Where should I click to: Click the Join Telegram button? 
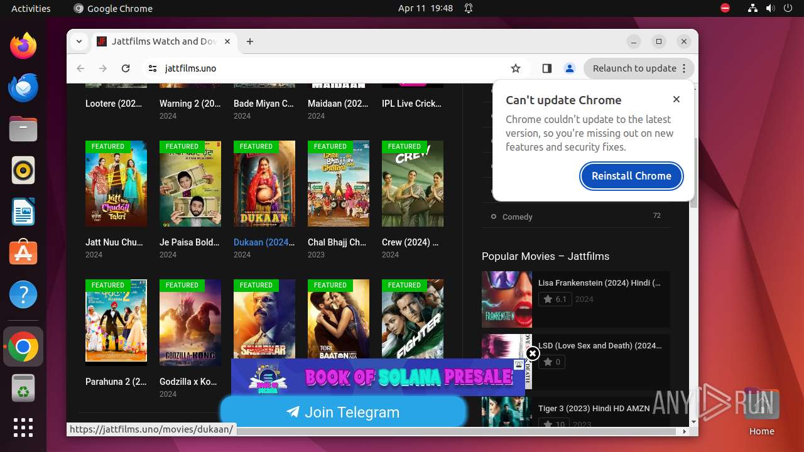tap(343, 412)
